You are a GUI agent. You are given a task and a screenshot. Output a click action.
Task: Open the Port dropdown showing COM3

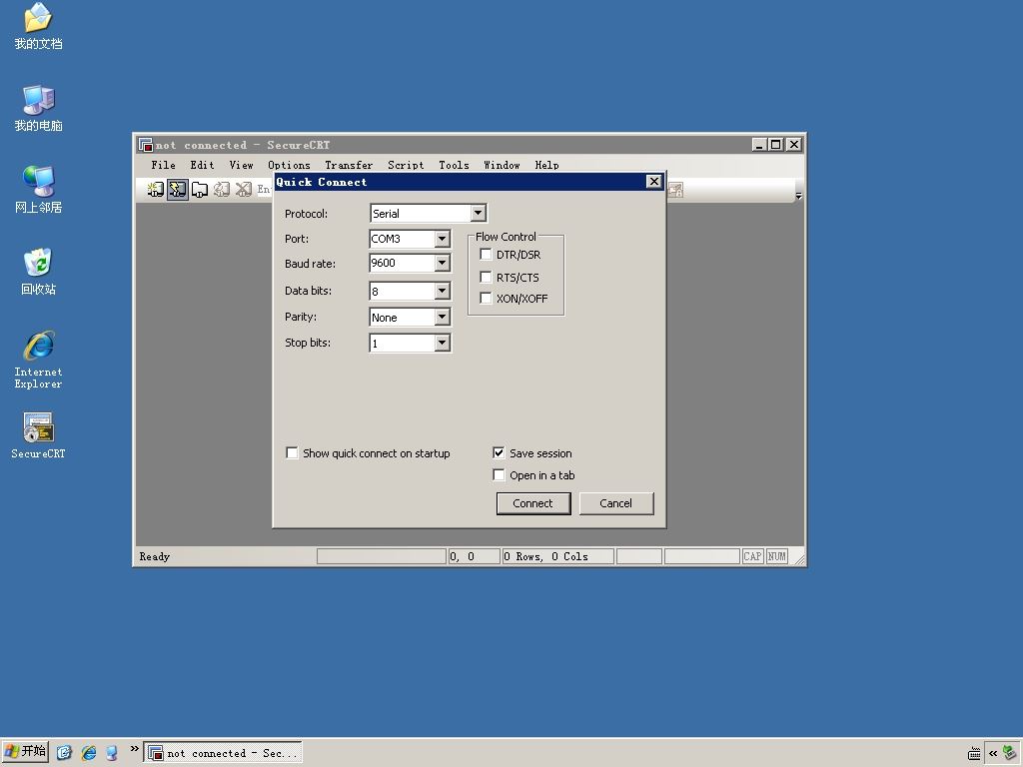tap(442, 239)
